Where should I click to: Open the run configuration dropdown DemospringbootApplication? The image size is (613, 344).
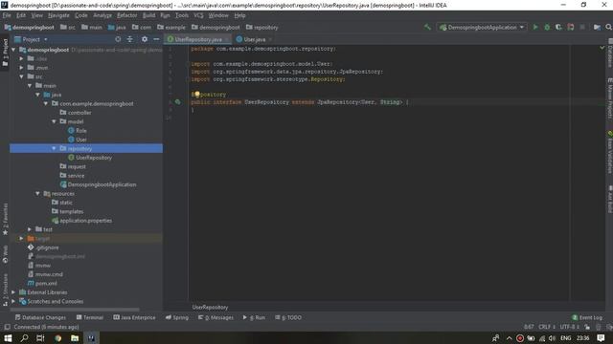pos(482,28)
